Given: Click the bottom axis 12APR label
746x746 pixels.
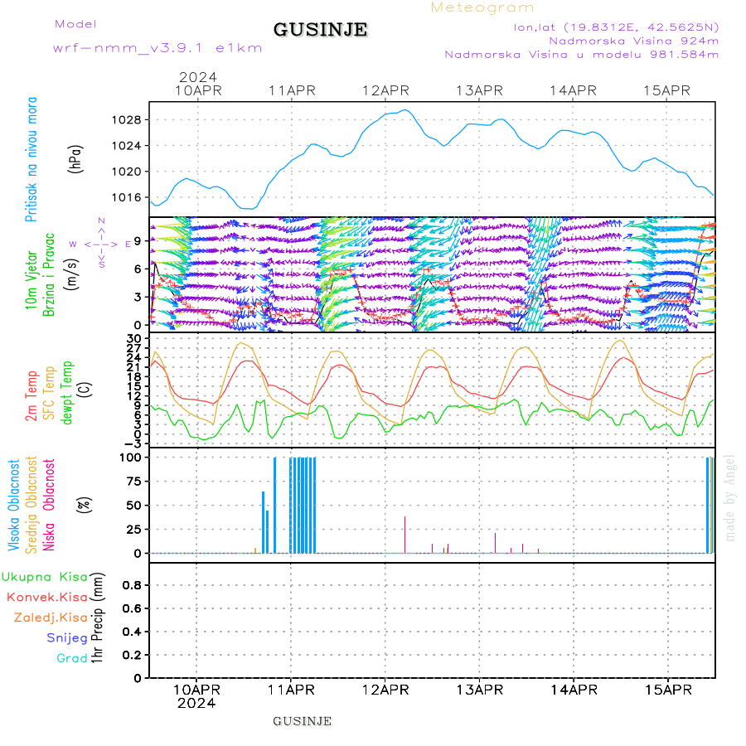Looking at the screenshot, I should pyautogui.click(x=385, y=690).
